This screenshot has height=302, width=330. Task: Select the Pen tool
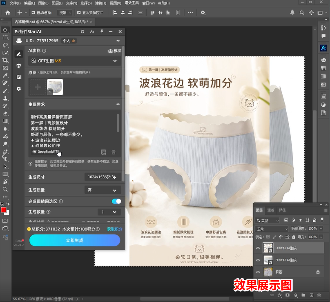[5, 152]
